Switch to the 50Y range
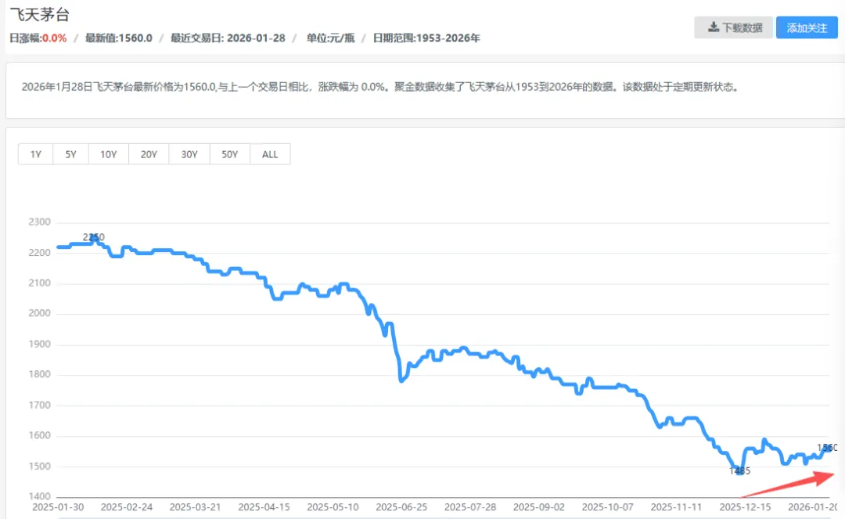Viewport: 845px width, 519px height. 229,154
